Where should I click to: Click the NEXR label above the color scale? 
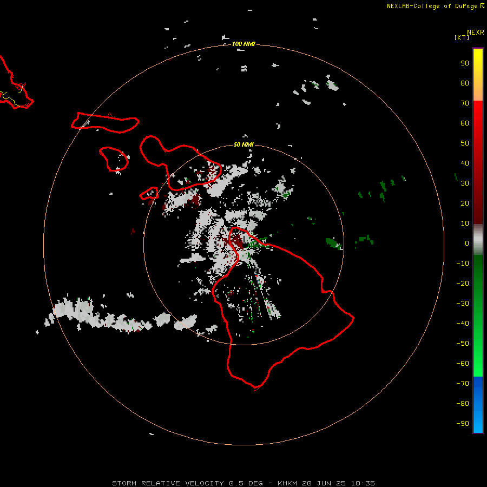(x=475, y=32)
